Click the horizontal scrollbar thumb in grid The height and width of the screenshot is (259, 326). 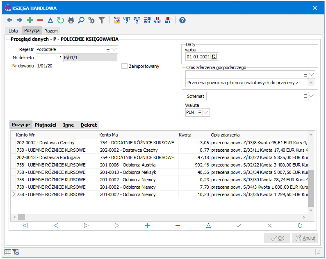point(21,217)
